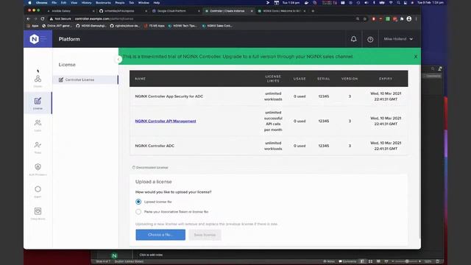The height and width of the screenshot is (265, 471).
Task: Click the License Limits column header
Action: pos(273,79)
